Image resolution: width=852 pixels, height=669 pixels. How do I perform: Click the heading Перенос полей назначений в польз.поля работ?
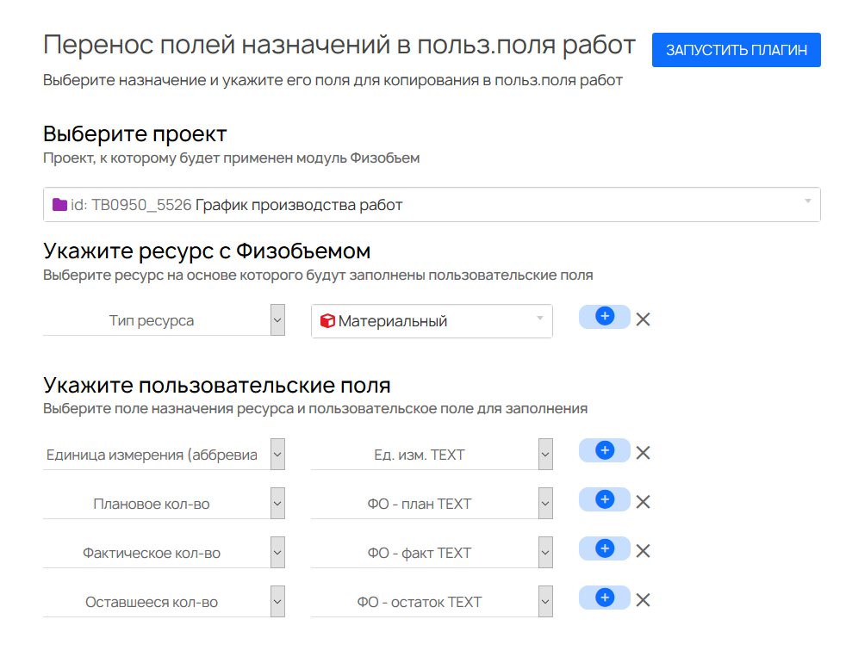[x=339, y=45]
